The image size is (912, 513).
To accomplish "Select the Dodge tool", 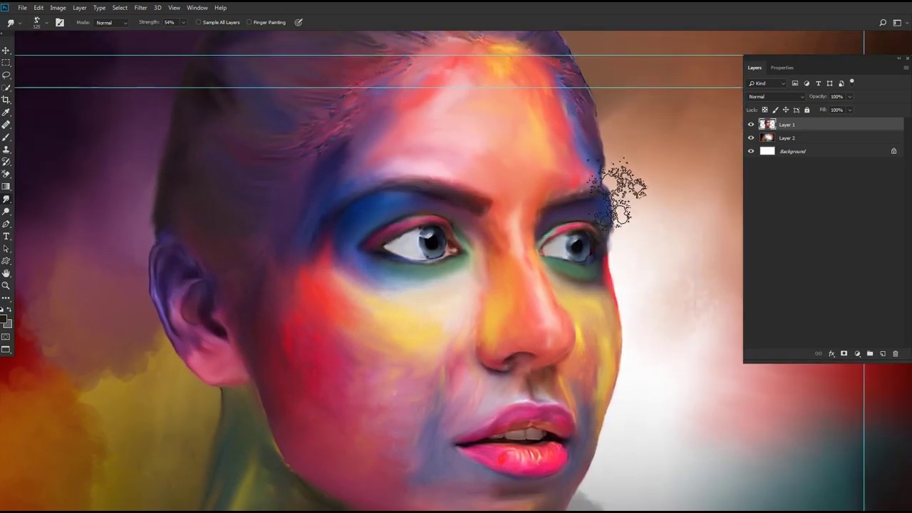I will click(x=6, y=212).
